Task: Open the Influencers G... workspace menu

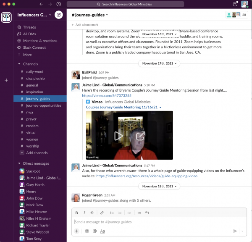Action: point(34,15)
